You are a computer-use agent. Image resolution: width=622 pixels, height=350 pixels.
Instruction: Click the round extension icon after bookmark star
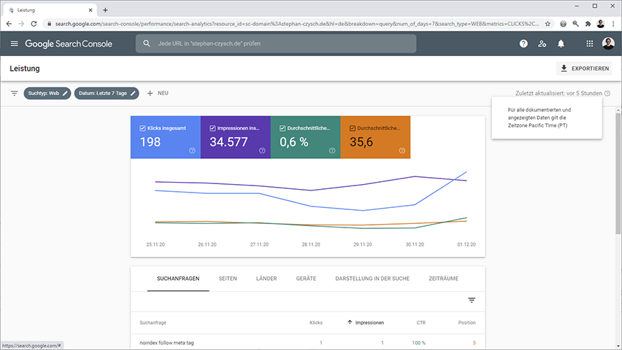point(563,24)
